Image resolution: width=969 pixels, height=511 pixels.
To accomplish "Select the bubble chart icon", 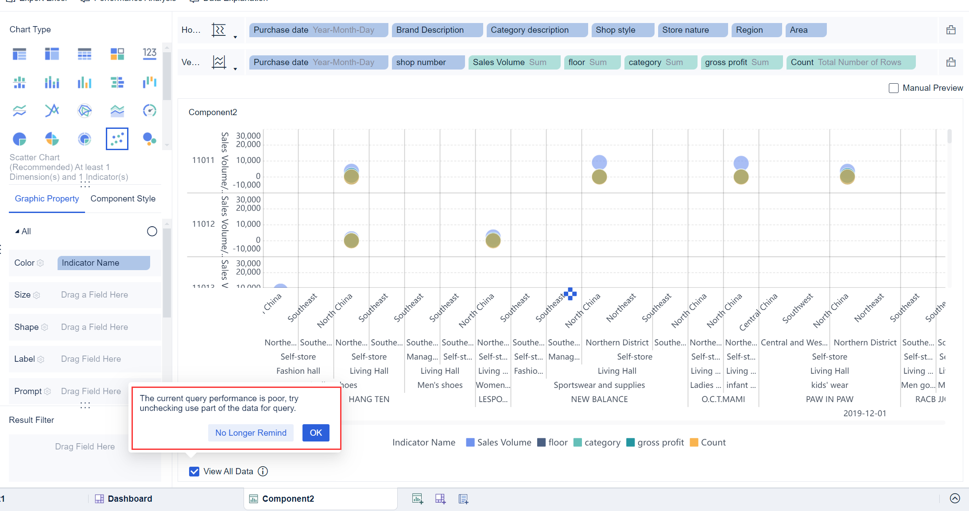I will click(150, 139).
